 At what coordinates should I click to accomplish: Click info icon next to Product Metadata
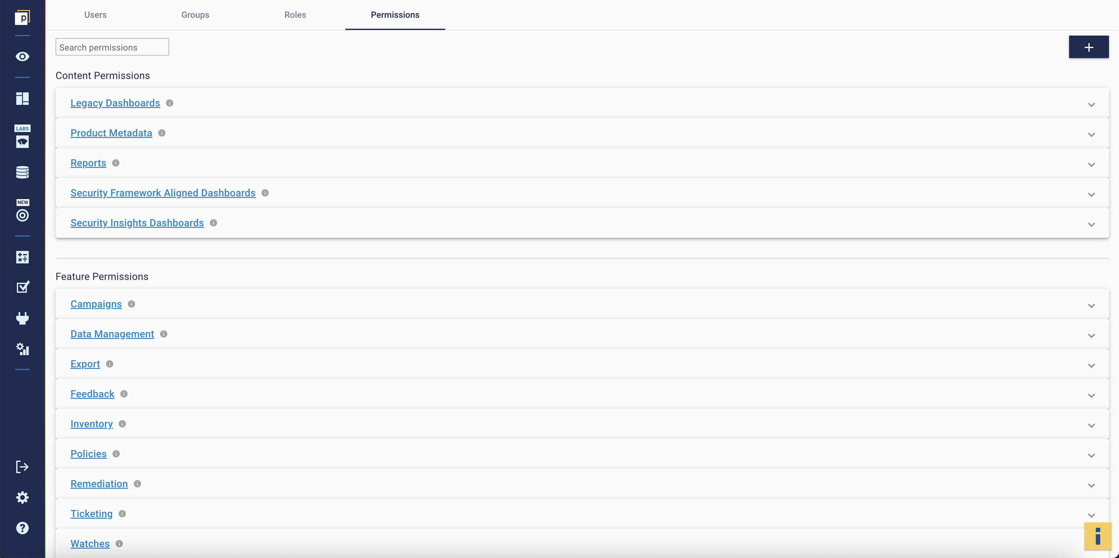click(162, 133)
